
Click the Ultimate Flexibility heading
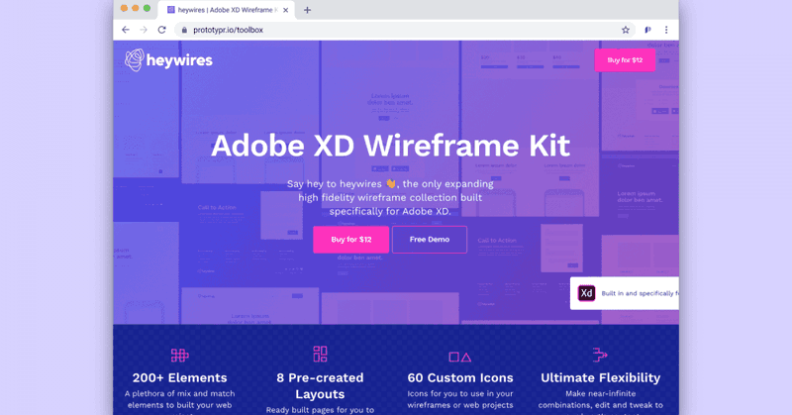(x=601, y=377)
